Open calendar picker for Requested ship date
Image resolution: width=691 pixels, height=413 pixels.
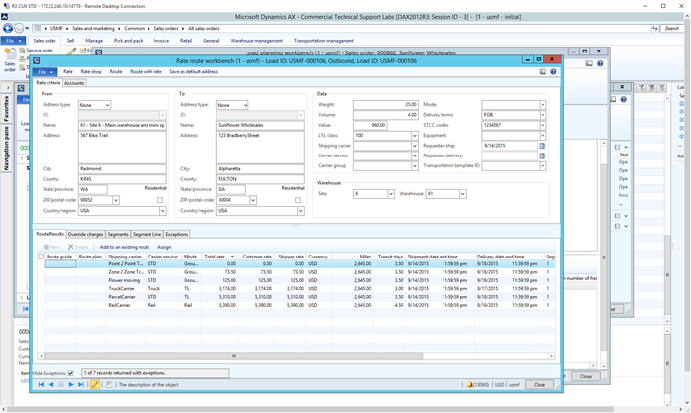[x=542, y=146]
